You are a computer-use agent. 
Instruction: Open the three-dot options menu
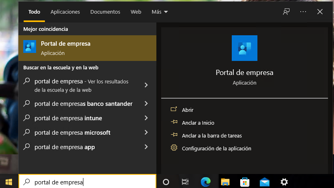click(x=303, y=12)
